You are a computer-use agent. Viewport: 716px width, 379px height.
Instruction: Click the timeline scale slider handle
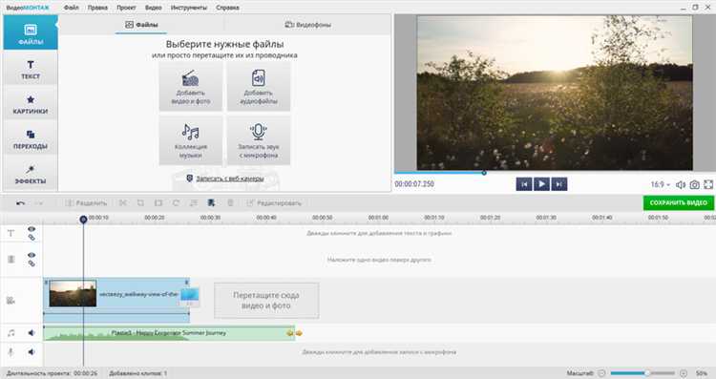(x=646, y=373)
